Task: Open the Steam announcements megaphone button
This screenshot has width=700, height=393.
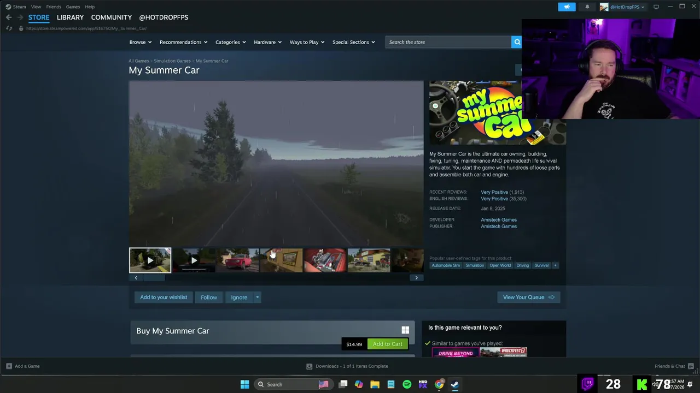Action: click(x=567, y=7)
